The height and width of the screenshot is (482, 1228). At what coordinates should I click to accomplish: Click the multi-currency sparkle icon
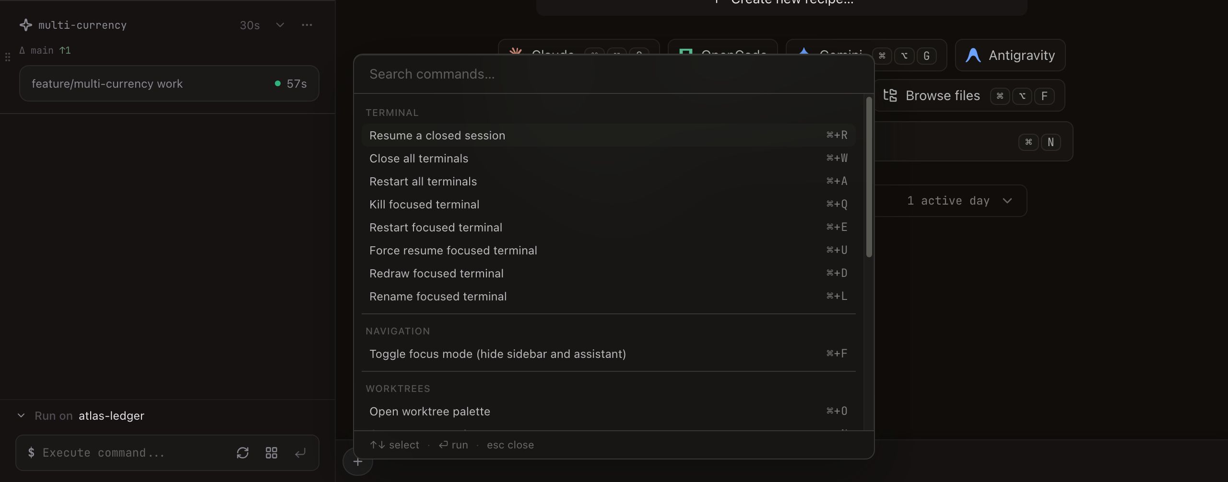26,25
